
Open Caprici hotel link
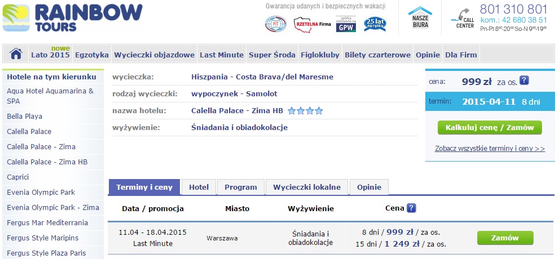point(18,177)
